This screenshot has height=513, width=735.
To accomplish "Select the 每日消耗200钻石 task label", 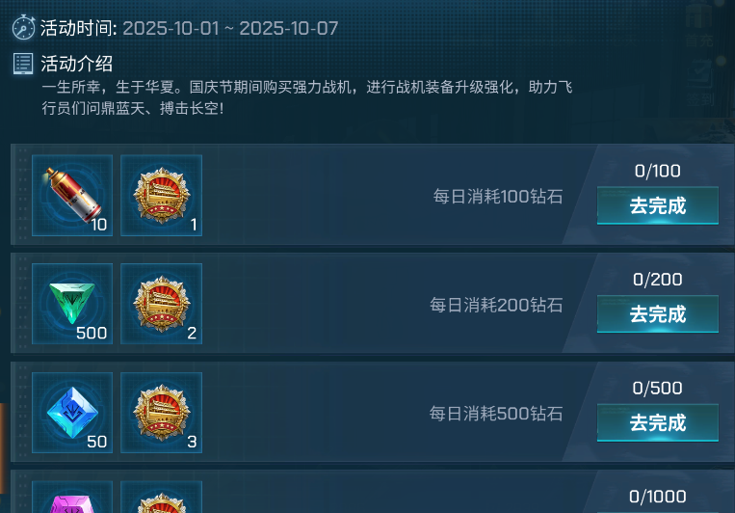I will (496, 305).
